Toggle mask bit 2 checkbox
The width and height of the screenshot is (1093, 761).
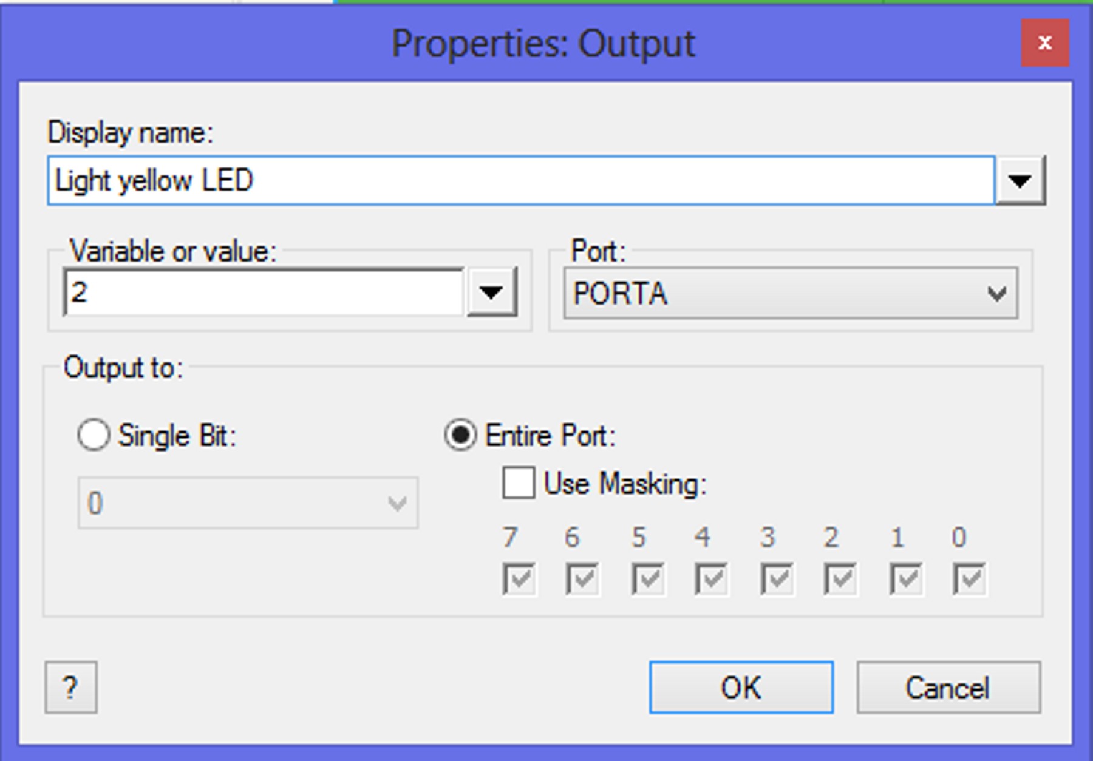[x=841, y=579]
